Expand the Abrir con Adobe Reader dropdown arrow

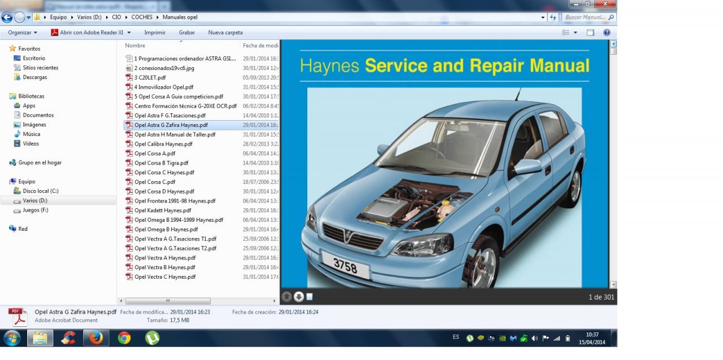tap(129, 33)
